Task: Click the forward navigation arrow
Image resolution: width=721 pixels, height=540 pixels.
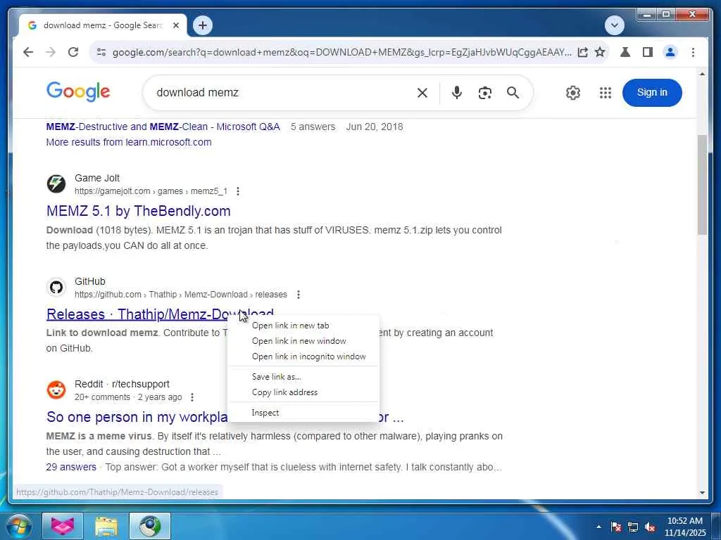Action: (x=51, y=52)
